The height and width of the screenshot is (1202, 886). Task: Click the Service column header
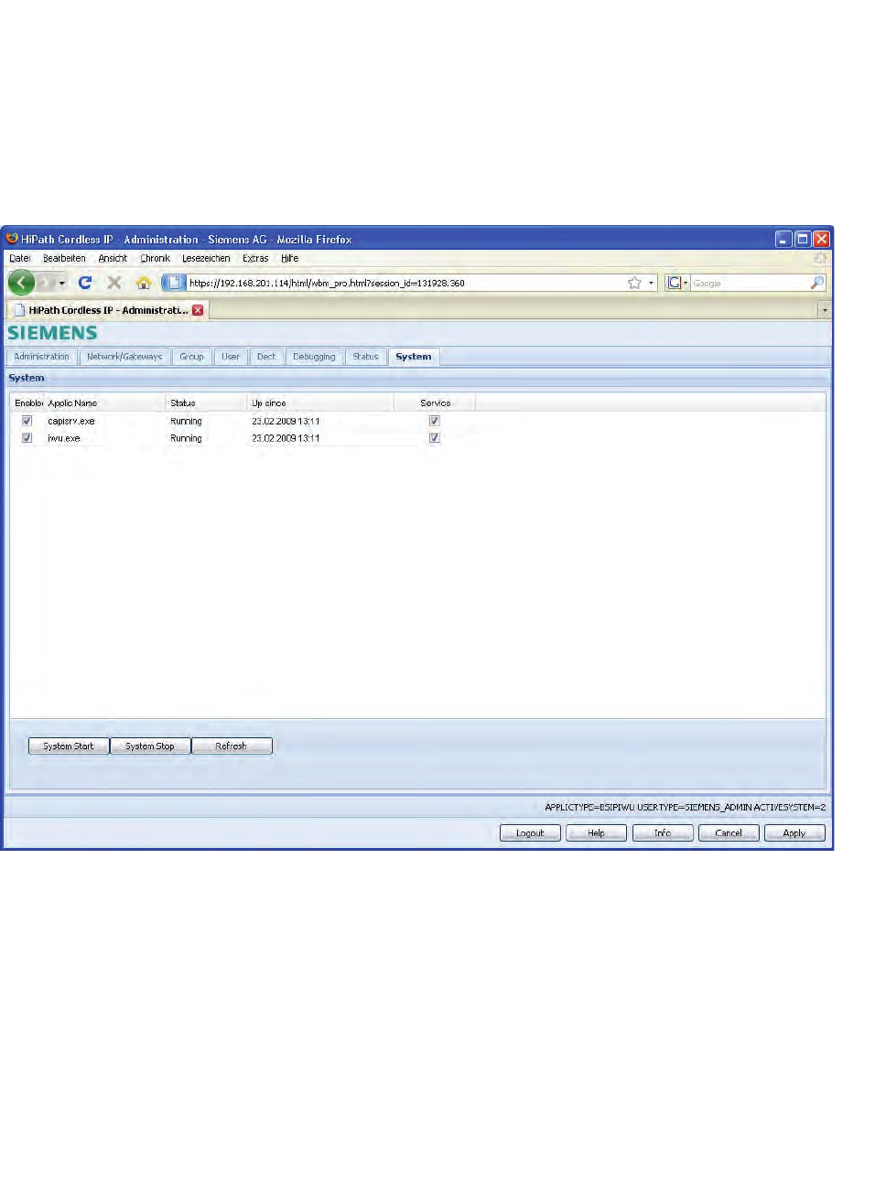pyautogui.click(x=435, y=402)
